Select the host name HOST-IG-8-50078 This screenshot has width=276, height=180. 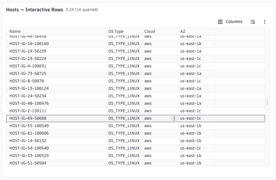[27, 81]
